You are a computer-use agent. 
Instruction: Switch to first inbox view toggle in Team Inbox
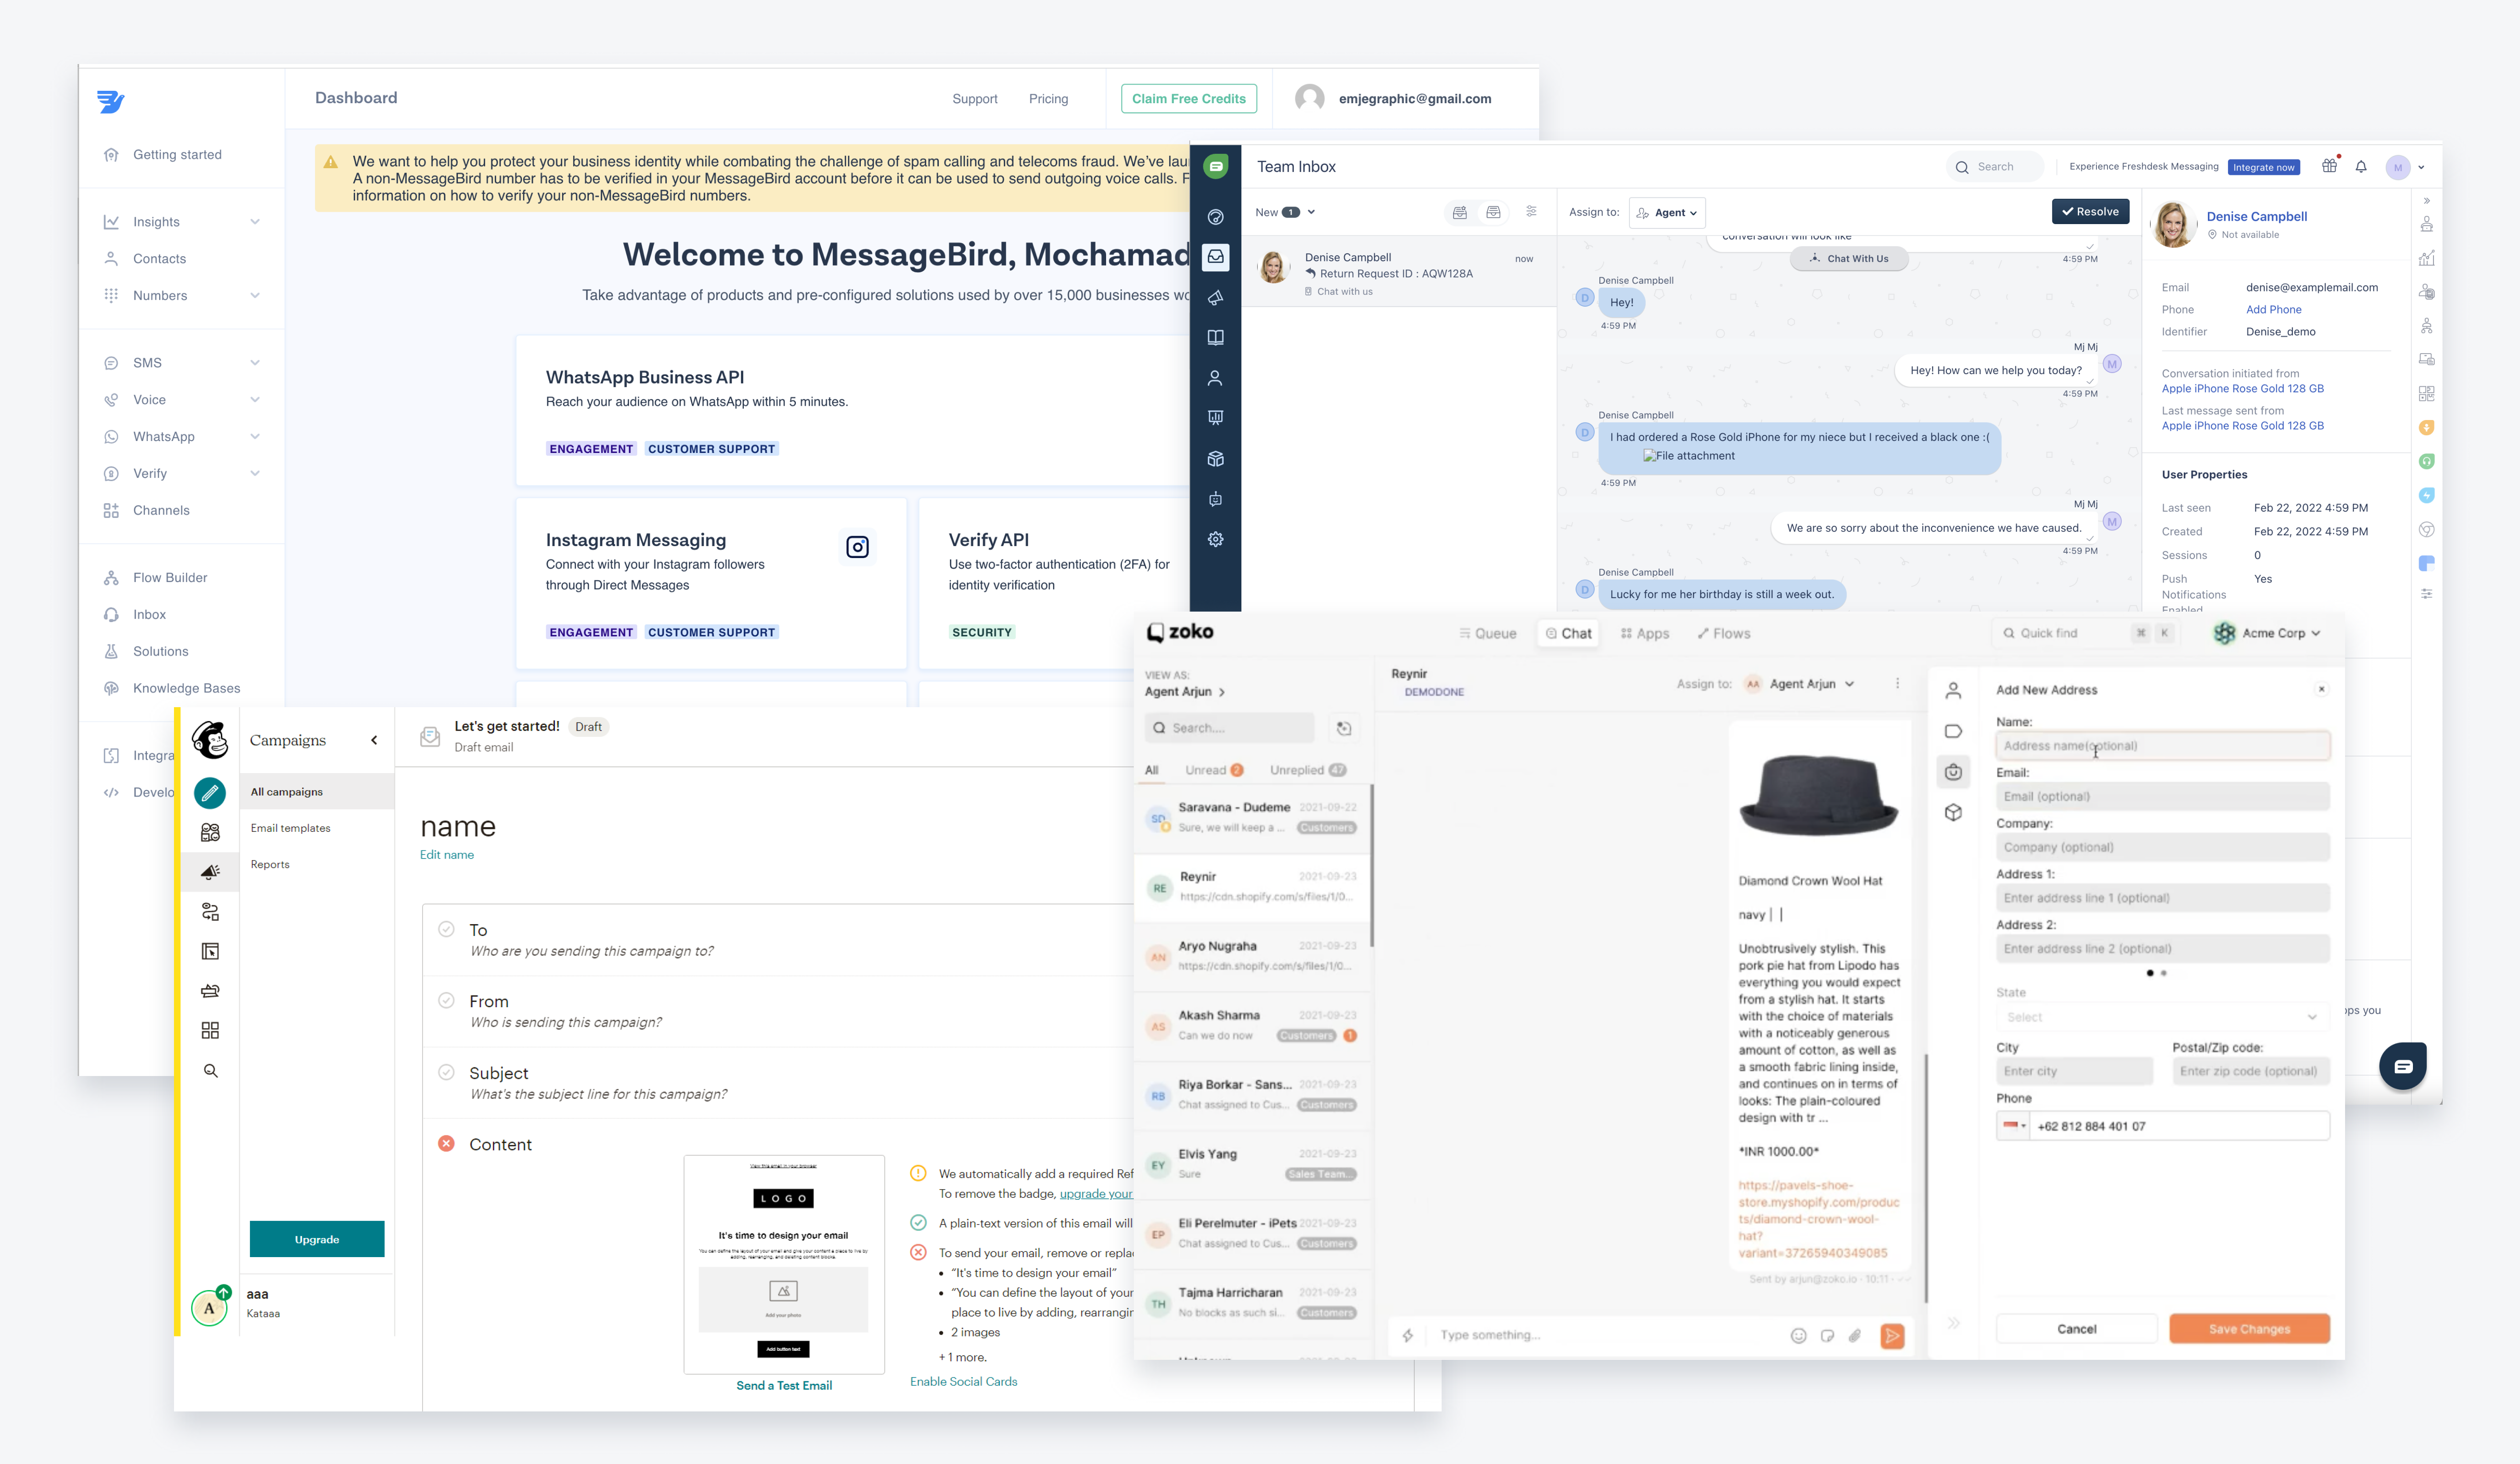(x=1460, y=212)
